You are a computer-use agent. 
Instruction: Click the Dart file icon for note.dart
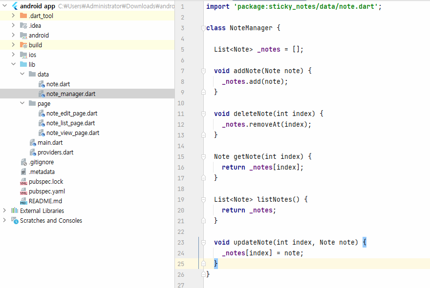(x=42, y=84)
